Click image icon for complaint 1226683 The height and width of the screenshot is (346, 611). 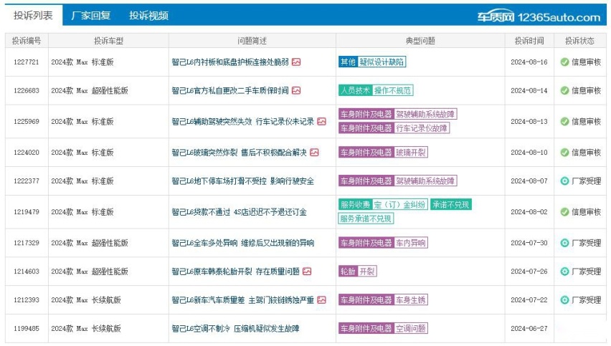296,90
